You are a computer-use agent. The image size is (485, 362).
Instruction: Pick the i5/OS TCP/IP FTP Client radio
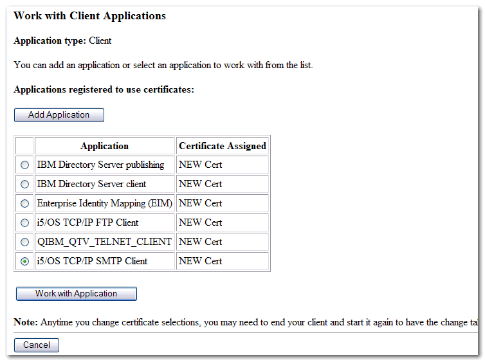(24, 222)
